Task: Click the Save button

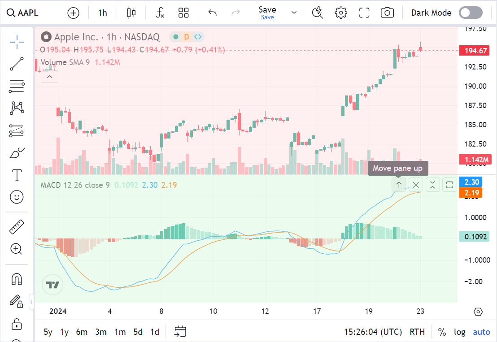Action: pyautogui.click(x=267, y=9)
